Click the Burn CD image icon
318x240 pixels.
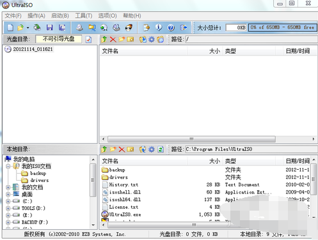pos(129,27)
